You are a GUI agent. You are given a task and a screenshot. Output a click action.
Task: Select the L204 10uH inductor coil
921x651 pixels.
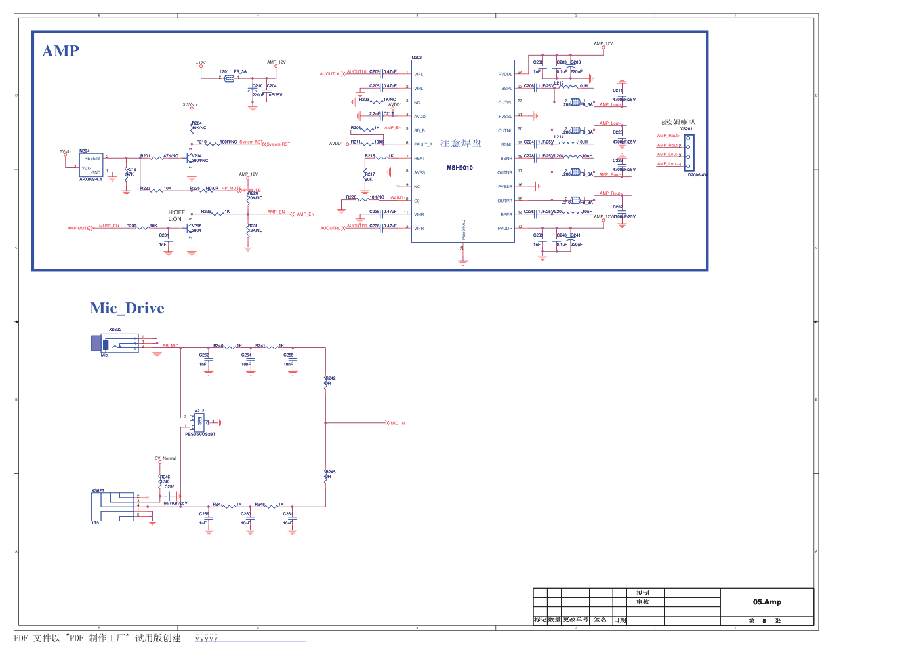click(x=573, y=156)
